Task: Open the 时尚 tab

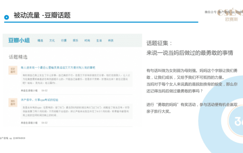Action: (x=87, y=40)
